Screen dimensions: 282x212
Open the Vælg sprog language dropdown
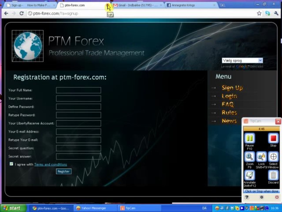pos(242,60)
